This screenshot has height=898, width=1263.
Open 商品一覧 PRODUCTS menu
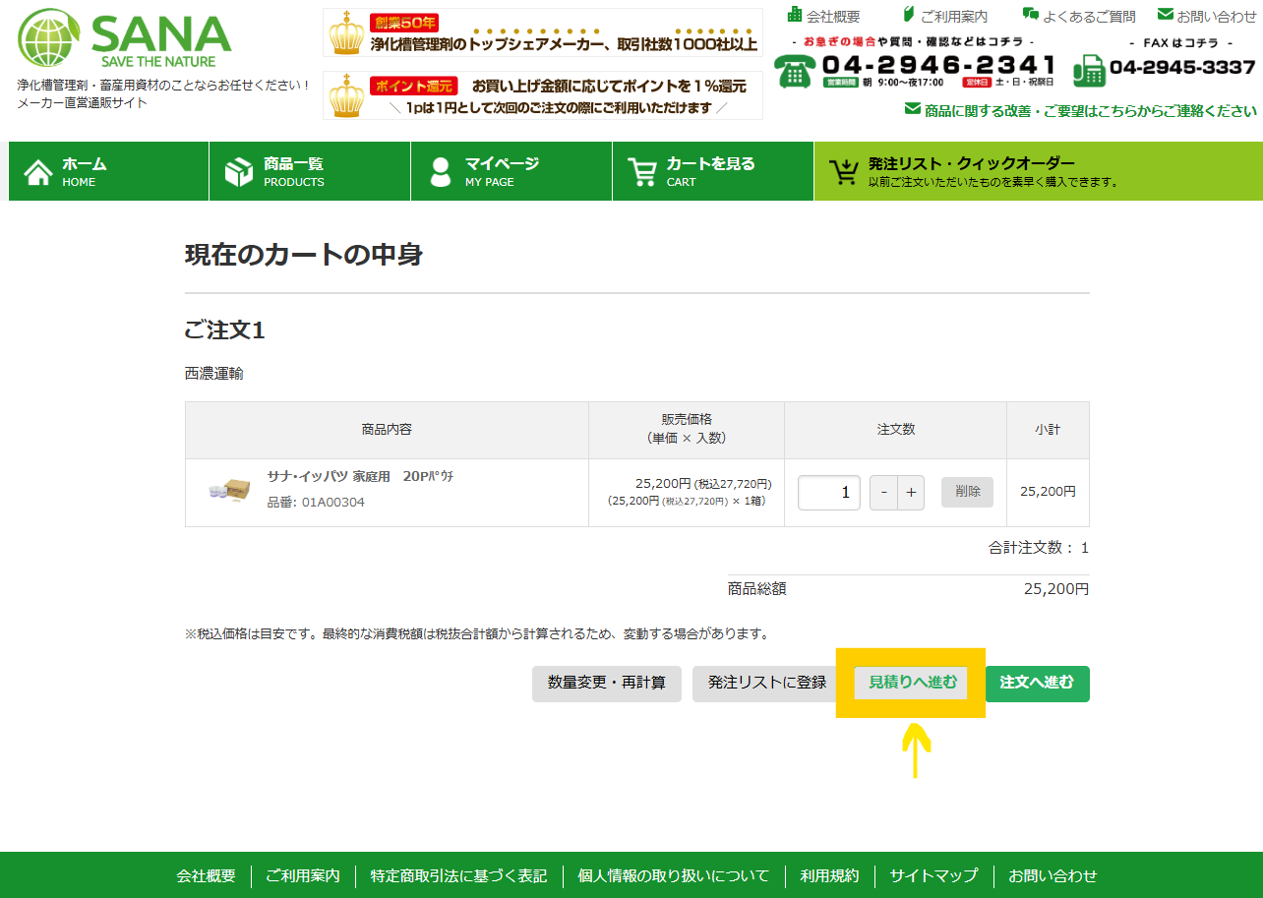coord(310,171)
